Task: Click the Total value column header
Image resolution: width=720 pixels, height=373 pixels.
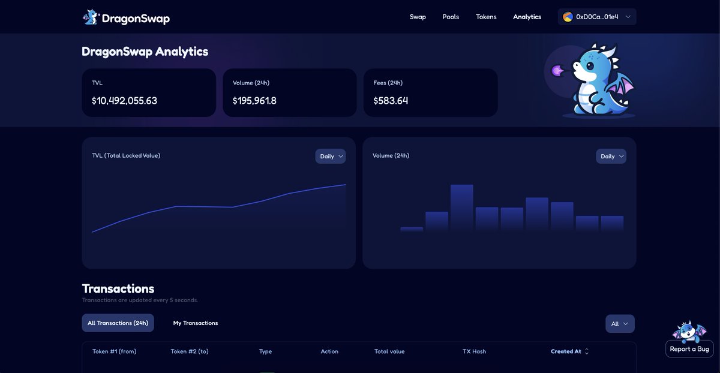Action: (x=389, y=351)
